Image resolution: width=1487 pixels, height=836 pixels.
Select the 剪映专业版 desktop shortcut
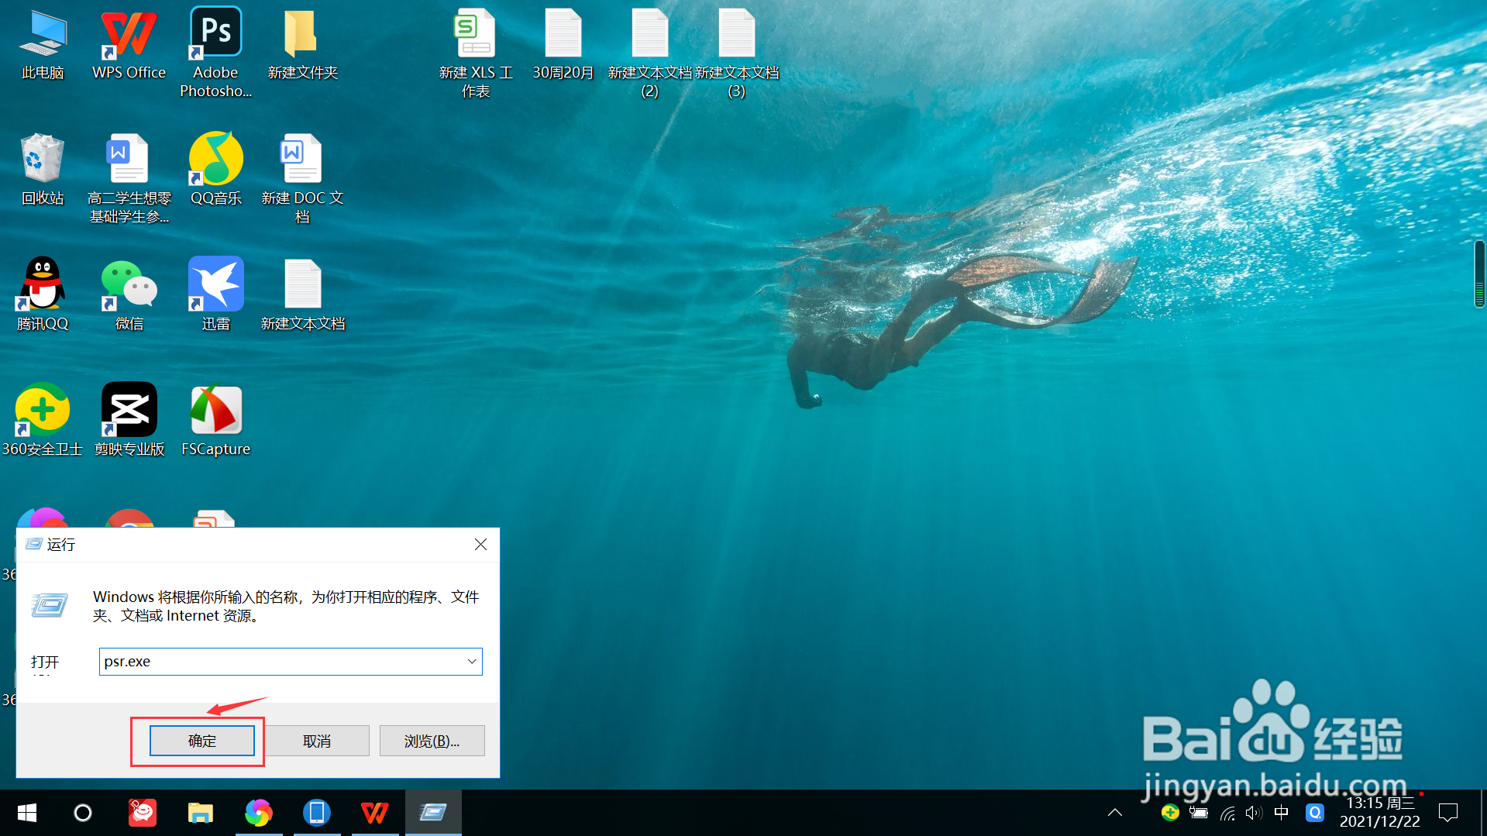point(129,420)
